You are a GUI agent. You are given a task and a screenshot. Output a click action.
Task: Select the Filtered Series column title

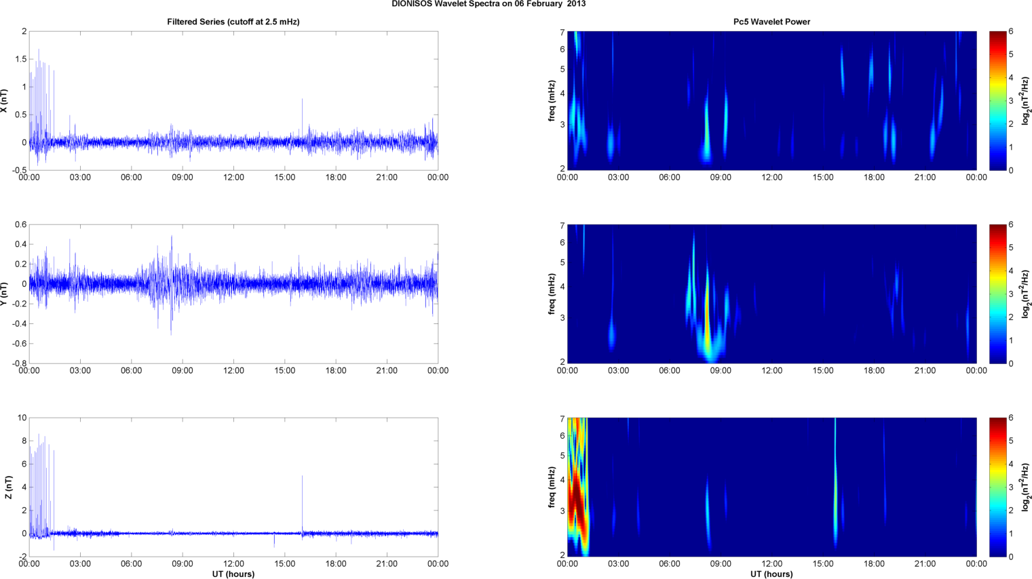pyautogui.click(x=233, y=22)
